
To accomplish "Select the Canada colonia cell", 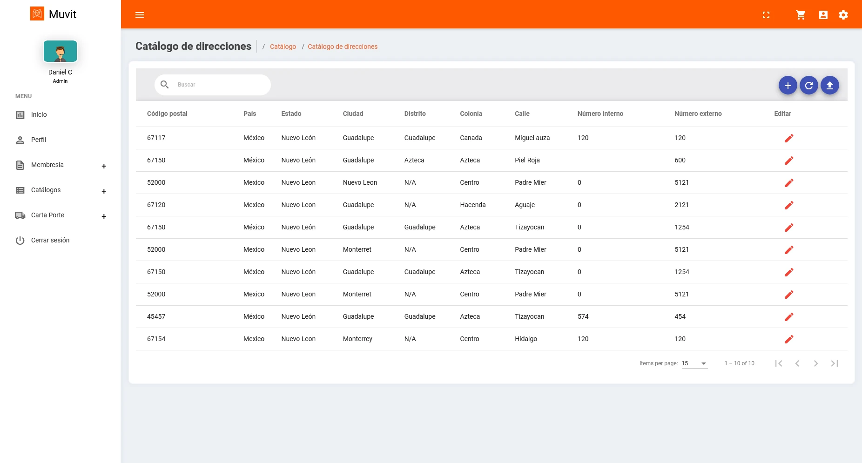I will (471, 138).
